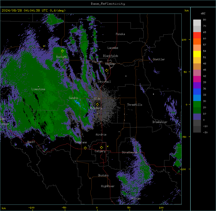The width and height of the screenshot is (216, 211).
Task: Select the Airdrie label
Action: click(x=101, y=135)
